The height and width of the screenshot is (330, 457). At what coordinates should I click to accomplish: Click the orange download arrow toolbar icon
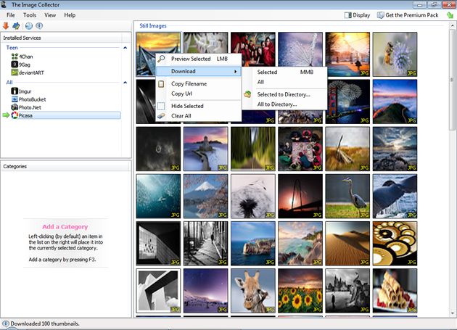[6, 26]
